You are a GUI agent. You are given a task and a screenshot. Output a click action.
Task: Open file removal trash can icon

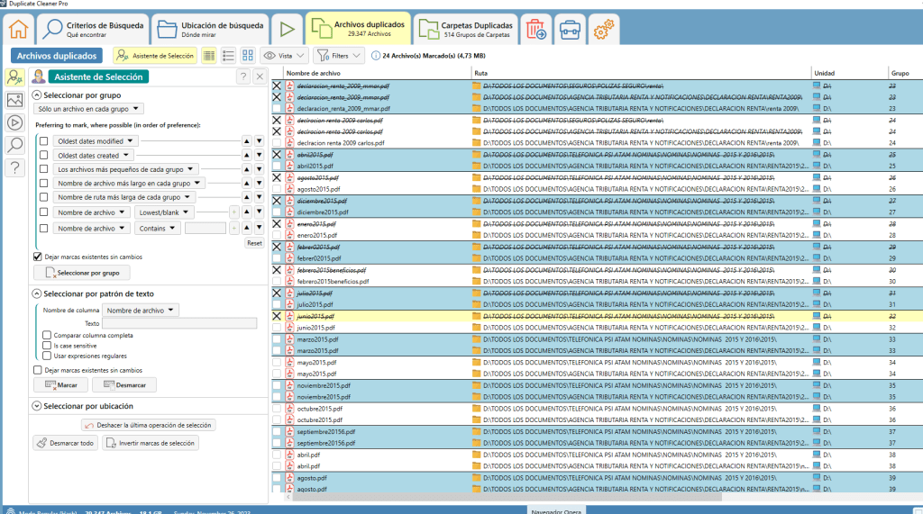(x=535, y=30)
